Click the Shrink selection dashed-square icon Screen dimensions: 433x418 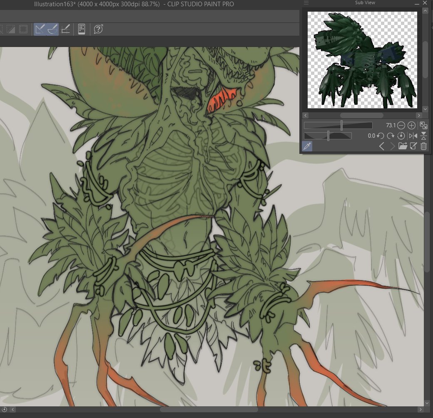pos(23,29)
